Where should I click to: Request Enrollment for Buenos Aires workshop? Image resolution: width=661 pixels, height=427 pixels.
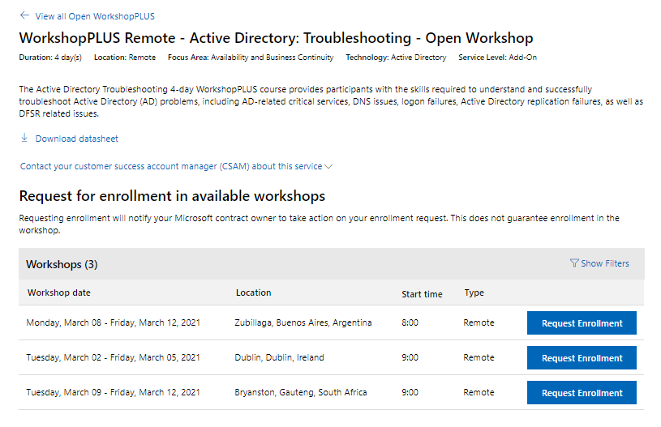pyautogui.click(x=582, y=323)
